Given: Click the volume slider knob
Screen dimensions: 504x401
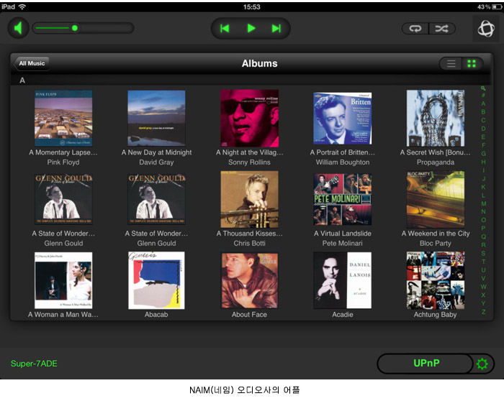Looking at the screenshot, I should pyautogui.click(x=75, y=28).
